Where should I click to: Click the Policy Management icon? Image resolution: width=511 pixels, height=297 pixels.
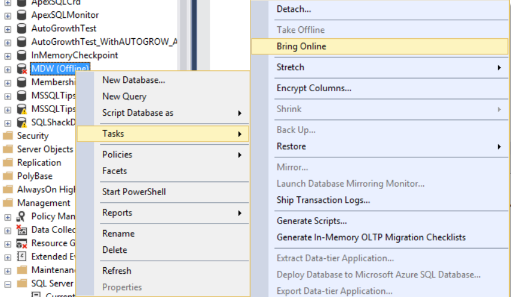click(22, 216)
